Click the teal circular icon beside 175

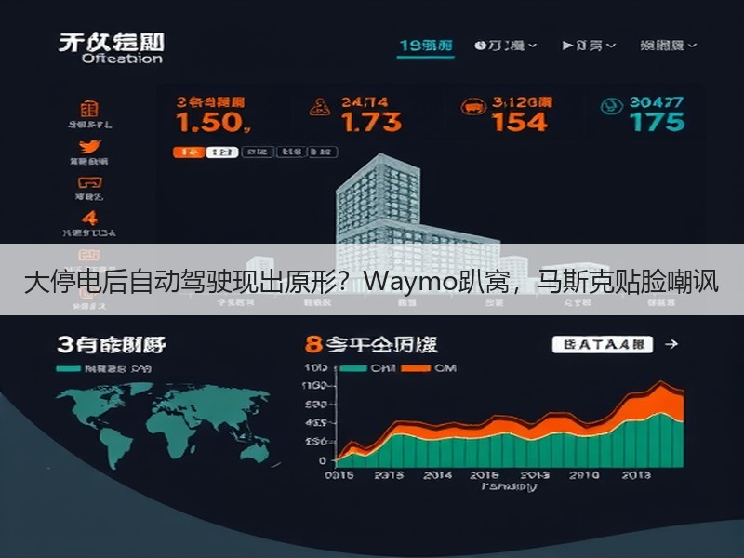point(612,106)
